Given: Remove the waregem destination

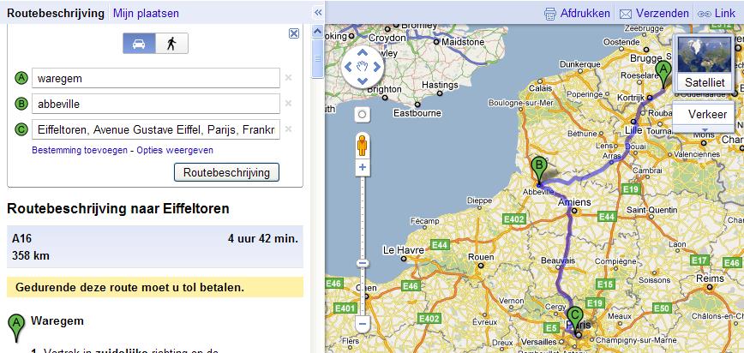Looking at the screenshot, I should [x=288, y=78].
